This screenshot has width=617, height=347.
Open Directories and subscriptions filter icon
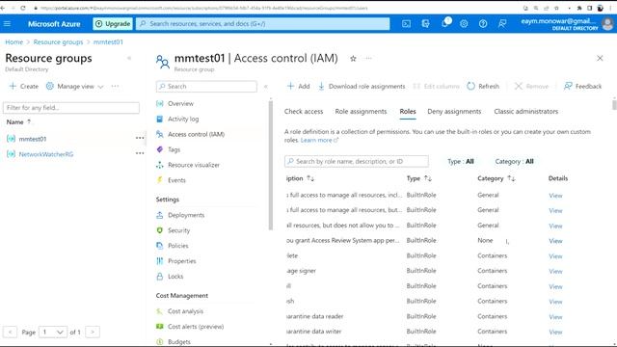tap(425, 23)
